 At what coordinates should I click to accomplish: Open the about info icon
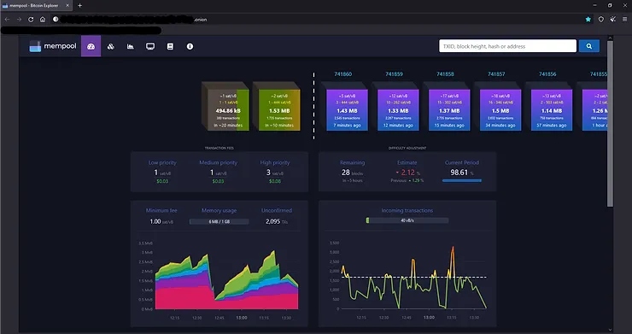coord(190,46)
